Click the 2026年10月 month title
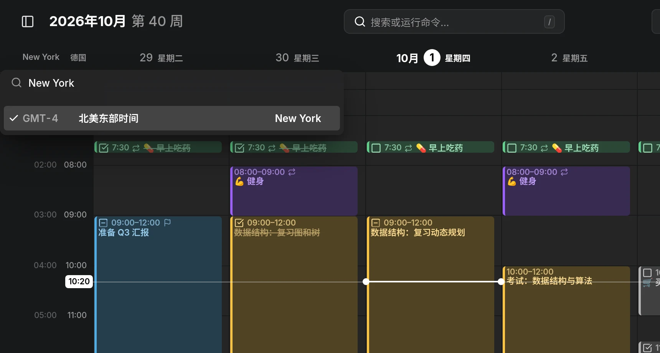 pos(87,21)
